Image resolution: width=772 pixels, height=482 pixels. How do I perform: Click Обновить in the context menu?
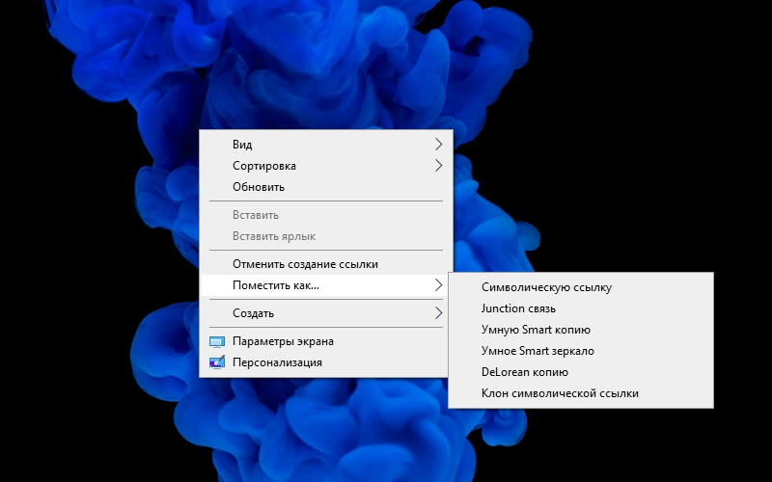tap(326, 187)
